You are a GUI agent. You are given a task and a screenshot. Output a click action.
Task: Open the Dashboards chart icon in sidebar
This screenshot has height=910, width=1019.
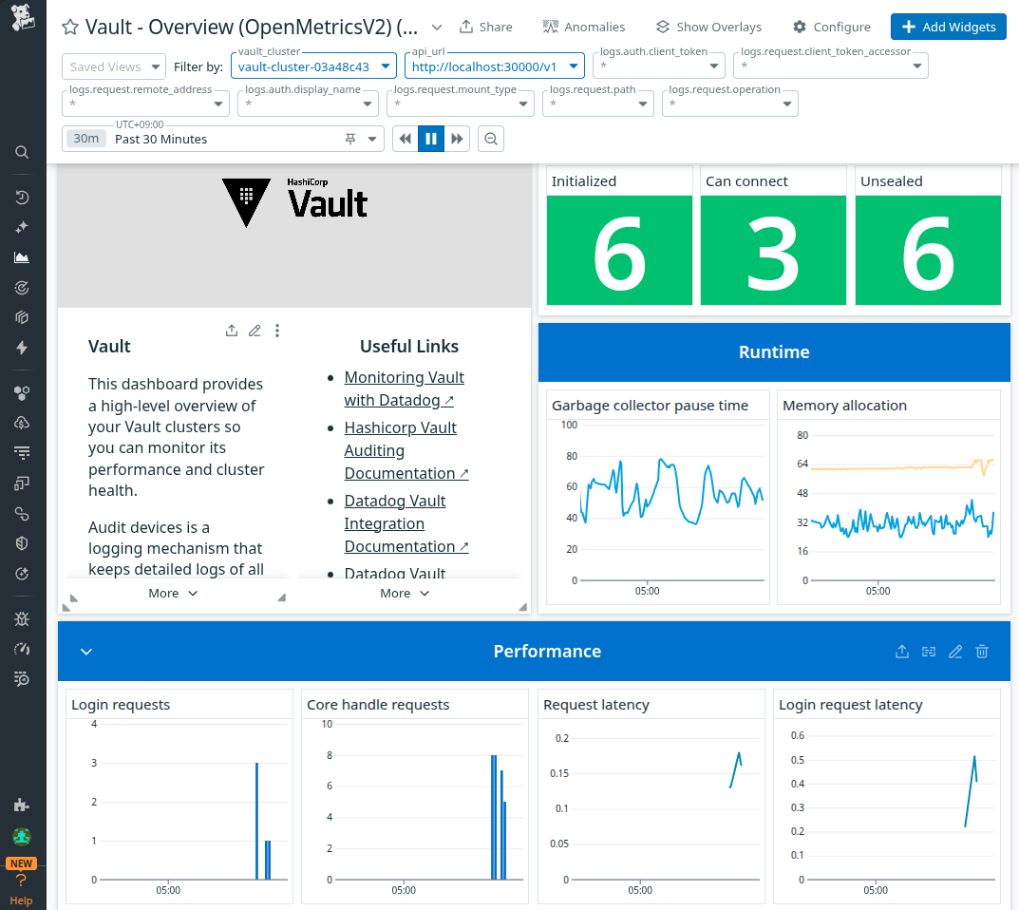tap(22, 257)
